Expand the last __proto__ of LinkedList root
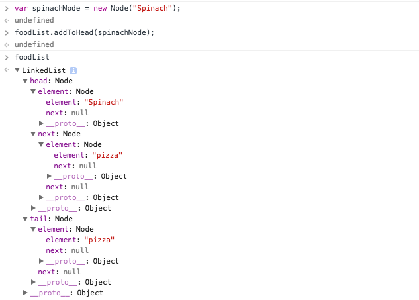 coord(25,293)
